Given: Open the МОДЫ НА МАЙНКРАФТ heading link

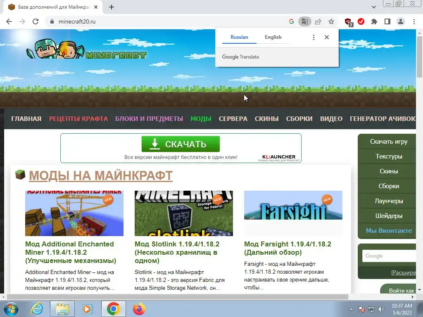Looking at the screenshot, I should pyautogui.click(x=101, y=175).
